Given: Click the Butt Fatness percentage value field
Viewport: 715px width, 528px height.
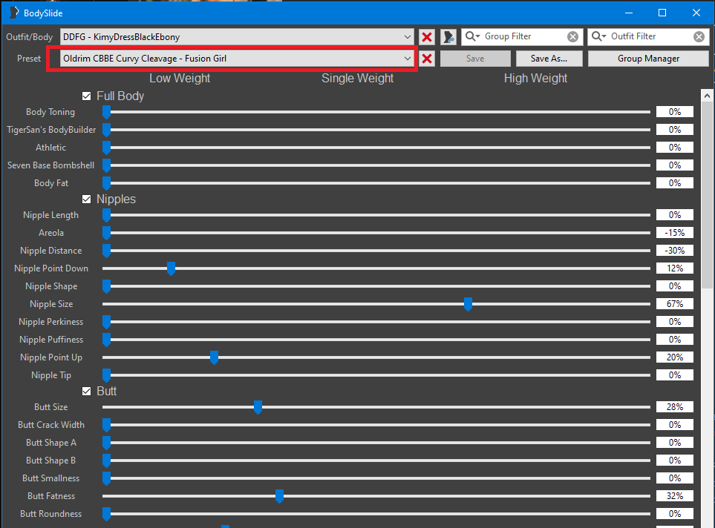Looking at the screenshot, I should tap(674, 496).
